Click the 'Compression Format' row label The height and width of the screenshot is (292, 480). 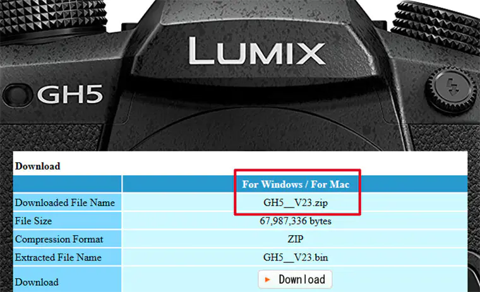pos(59,239)
